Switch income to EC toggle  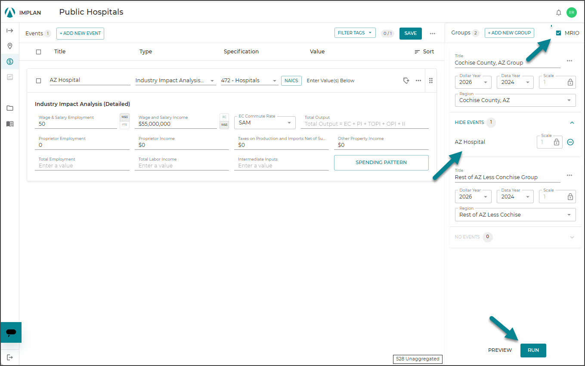[224, 117]
